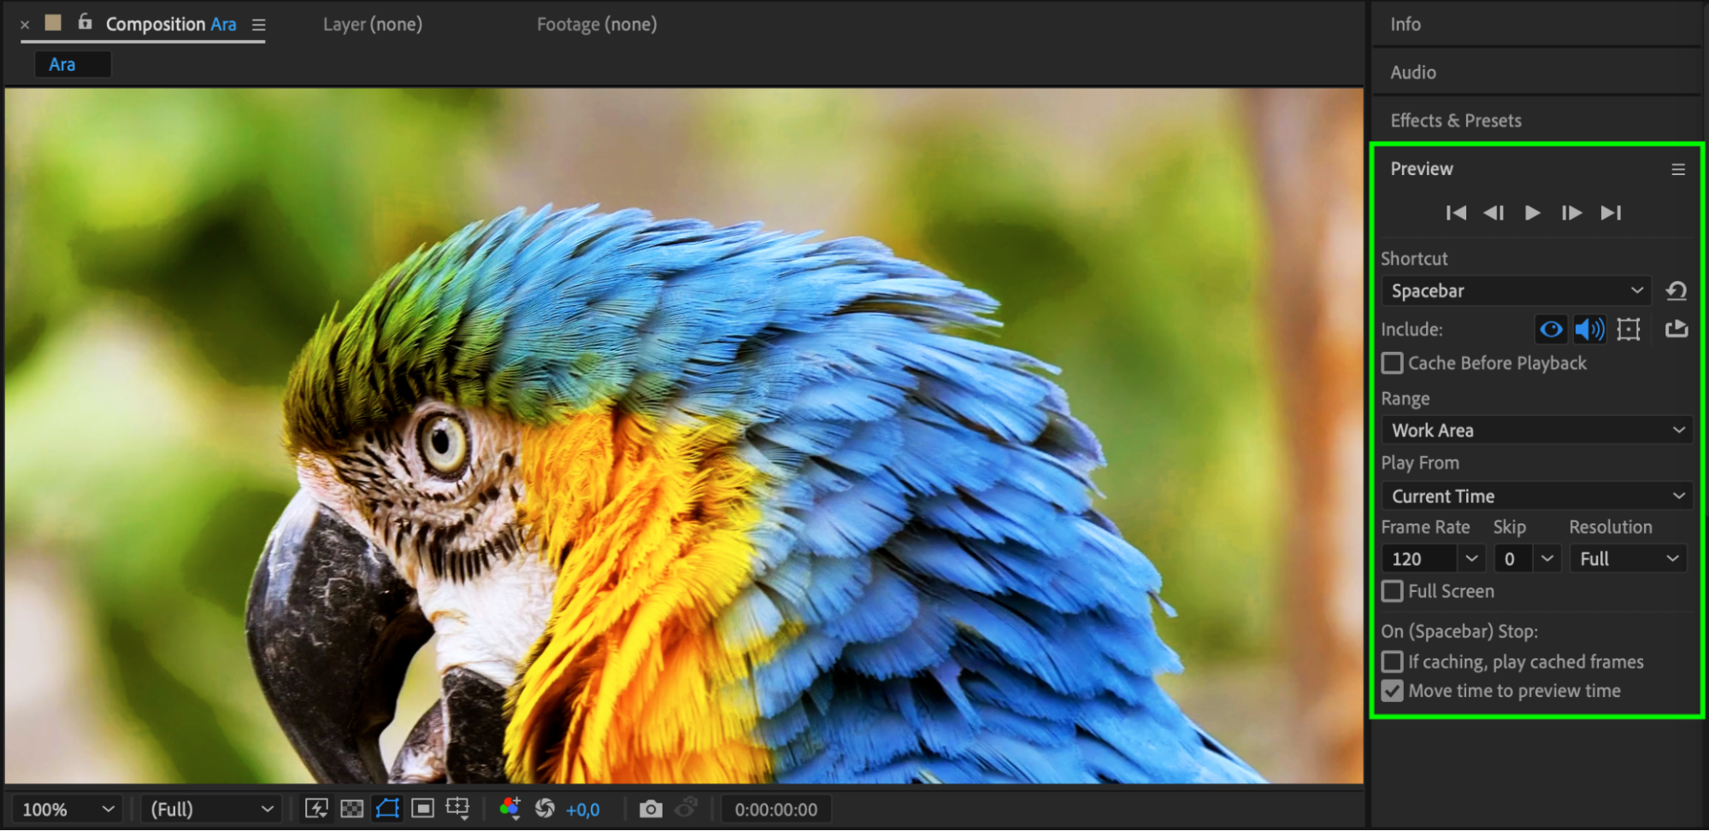This screenshot has height=831, width=1709.
Task: Toggle mask and shape path visibility
Action: [387, 809]
